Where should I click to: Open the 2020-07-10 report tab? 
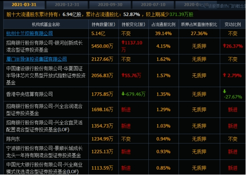(153, 4)
